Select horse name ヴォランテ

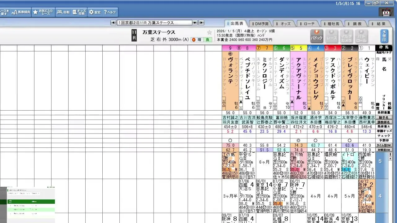tap(230, 70)
